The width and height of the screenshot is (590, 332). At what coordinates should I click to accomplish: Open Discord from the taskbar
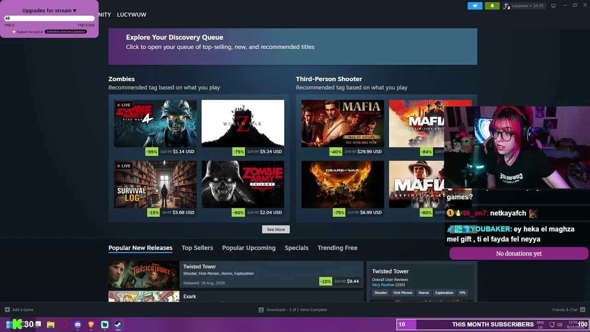pos(77,325)
